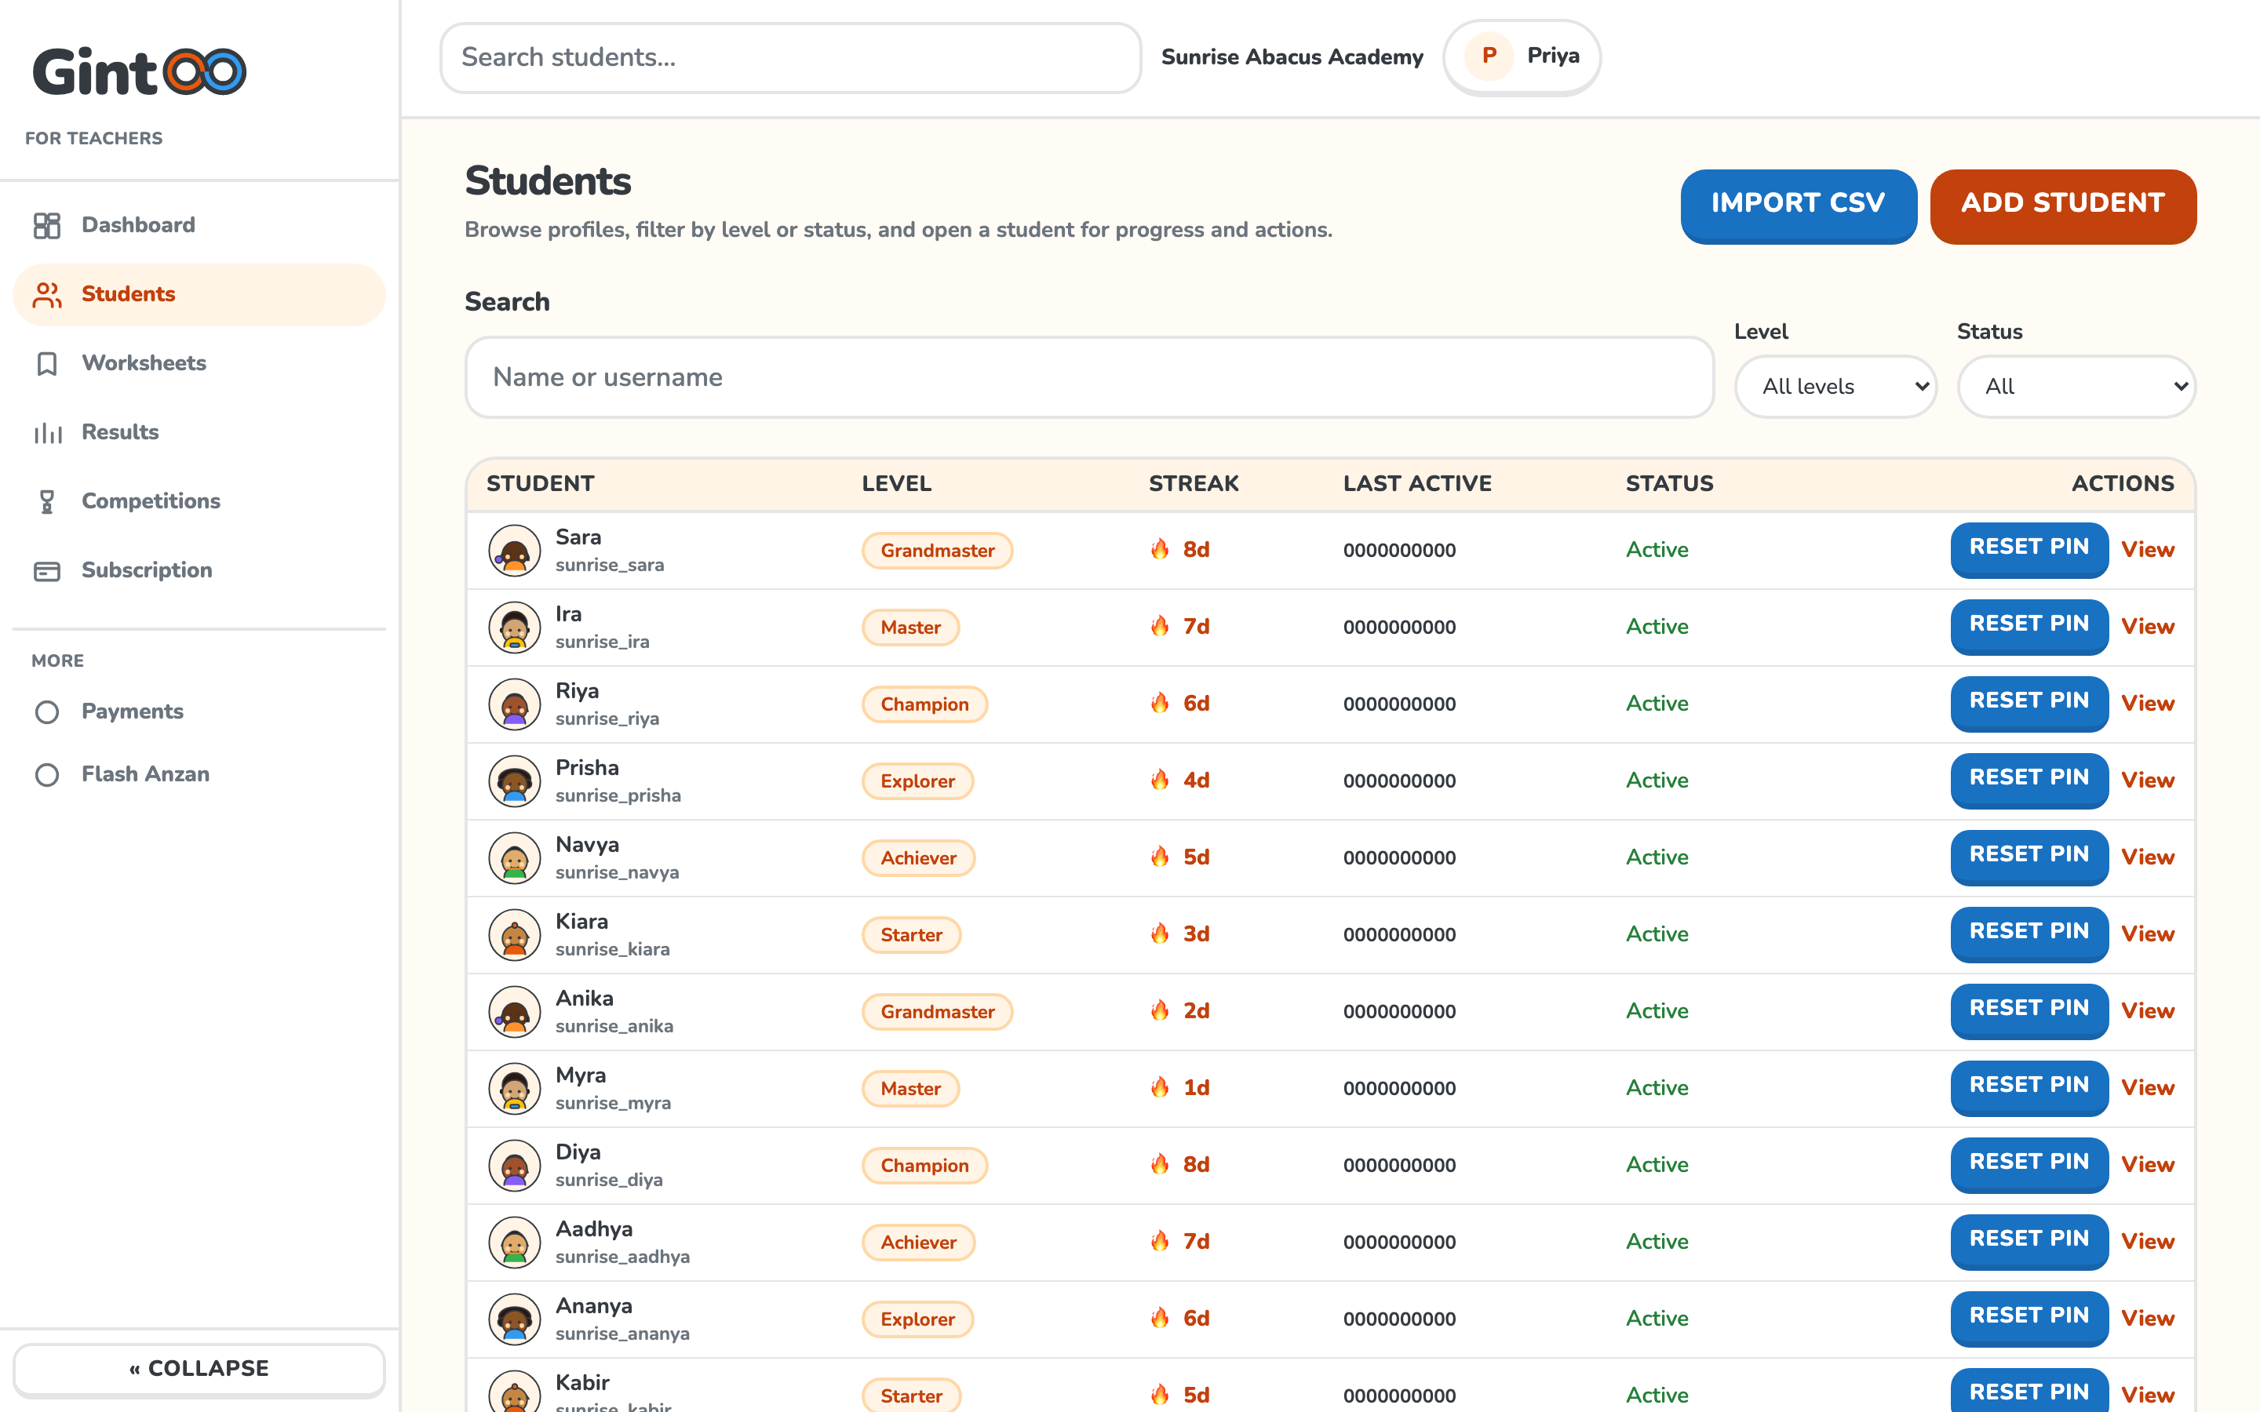The image size is (2260, 1412).
Task: Click the Flash Anzan circle icon
Action: 47,774
